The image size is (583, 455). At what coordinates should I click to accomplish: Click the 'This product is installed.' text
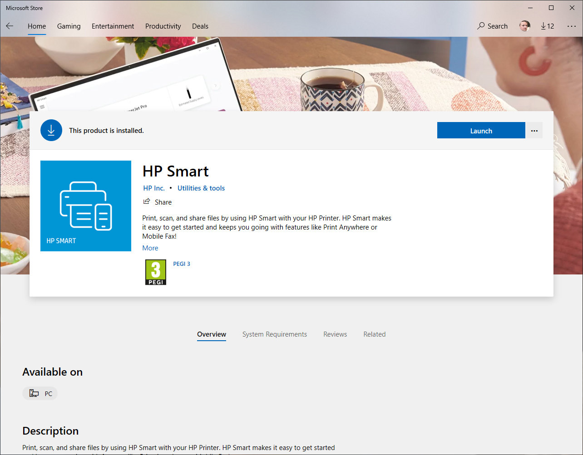tap(106, 131)
